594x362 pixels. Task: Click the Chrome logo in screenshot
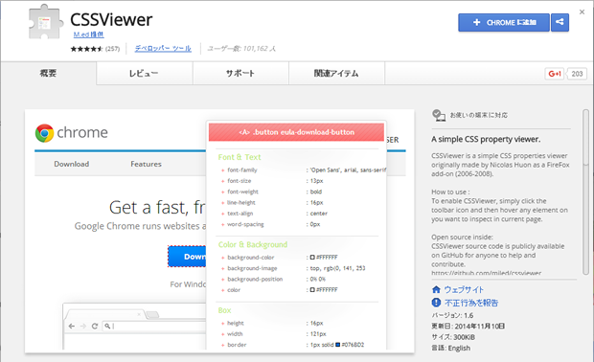45,133
